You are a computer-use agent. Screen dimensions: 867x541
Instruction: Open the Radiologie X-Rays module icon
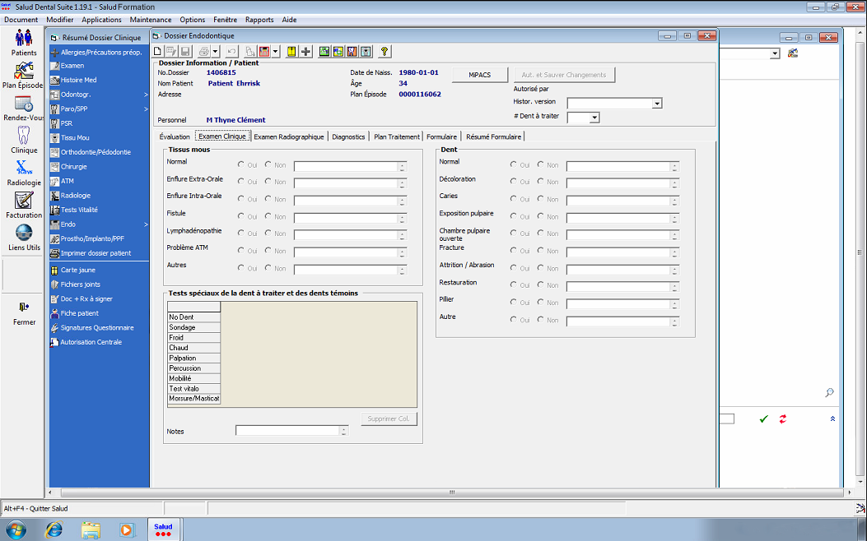pyautogui.click(x=24, y=169)
